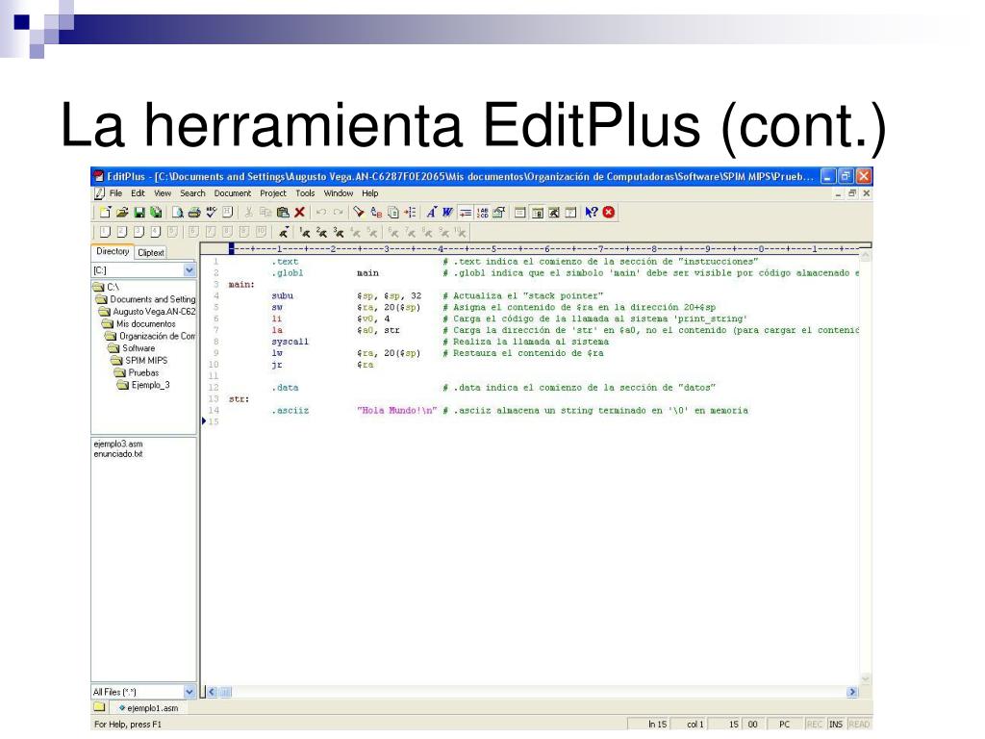Image resolution: width=985 pixels, height=739 pixels.
Task: Select the Mis documentos folder
Action: pyautogui.click(x=139, y=324)
